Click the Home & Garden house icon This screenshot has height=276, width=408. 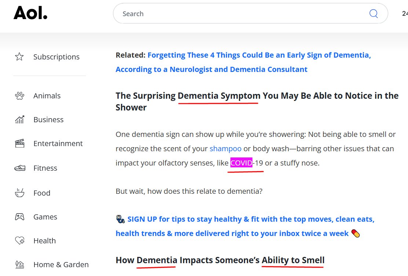pos(19,264)
